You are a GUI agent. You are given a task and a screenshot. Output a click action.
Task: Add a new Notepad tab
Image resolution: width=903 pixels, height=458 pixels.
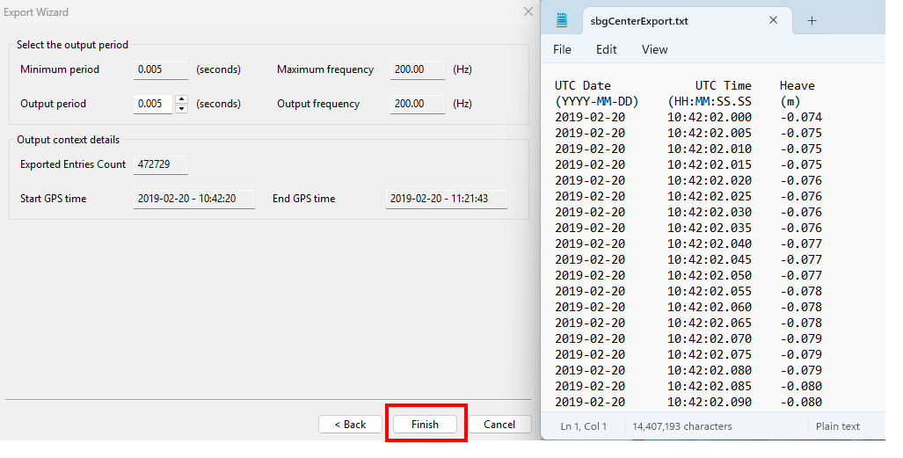point(812,21)
